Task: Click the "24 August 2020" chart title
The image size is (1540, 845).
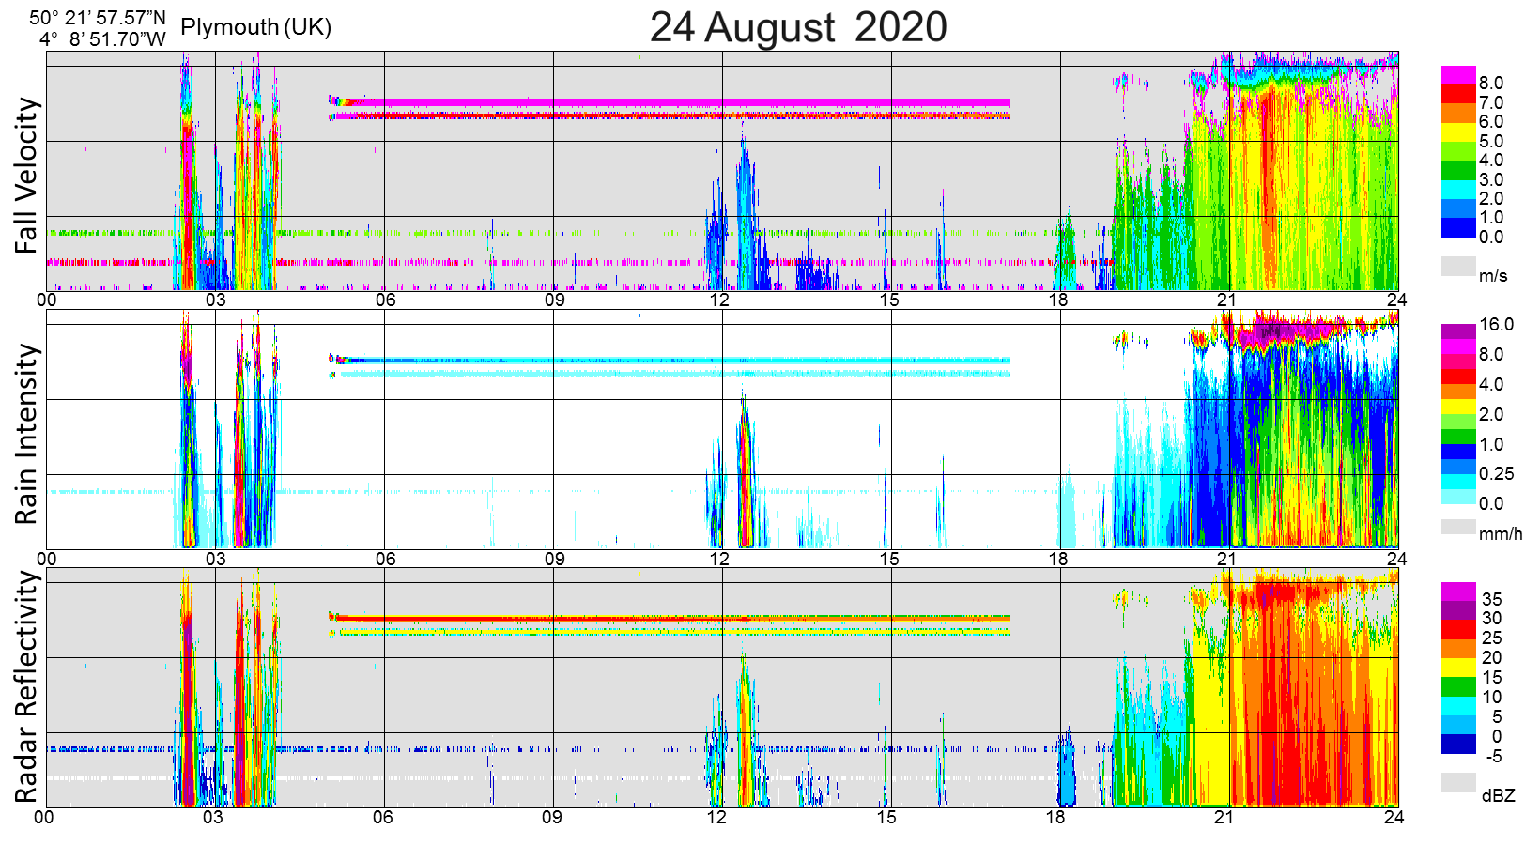Action: 798,27
